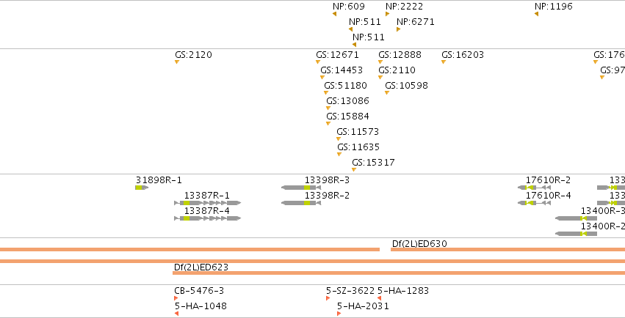
Task: Open the GS:11635 label
Action: (358, 147)
